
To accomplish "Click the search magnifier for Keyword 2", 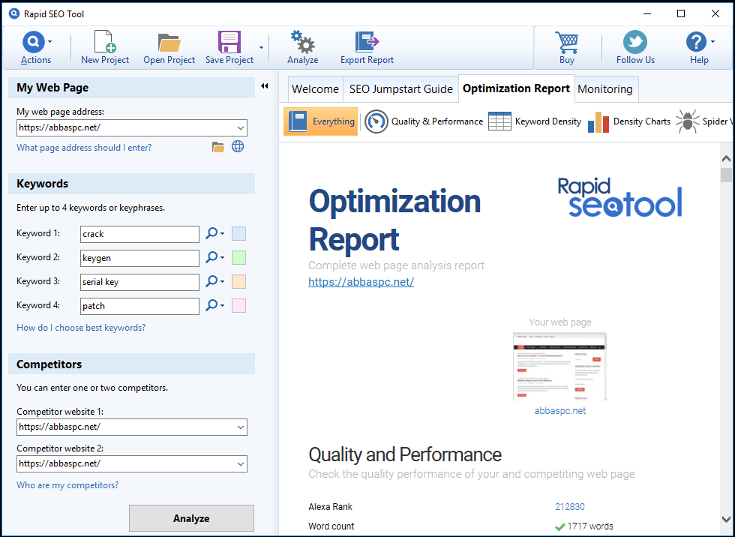I will [x=211, y=256].
